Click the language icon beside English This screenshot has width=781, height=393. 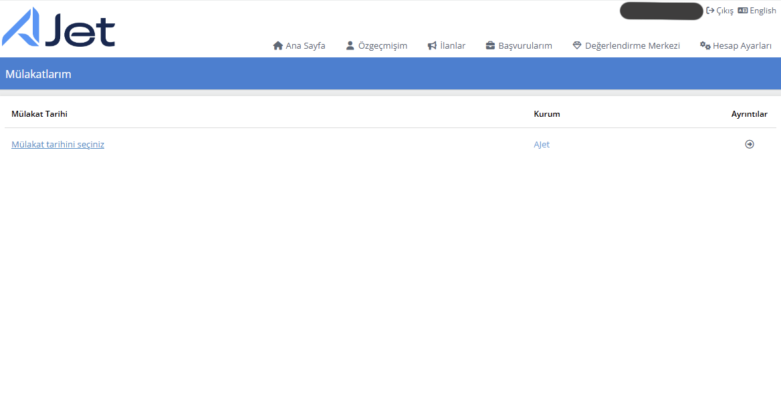(742, 11)
